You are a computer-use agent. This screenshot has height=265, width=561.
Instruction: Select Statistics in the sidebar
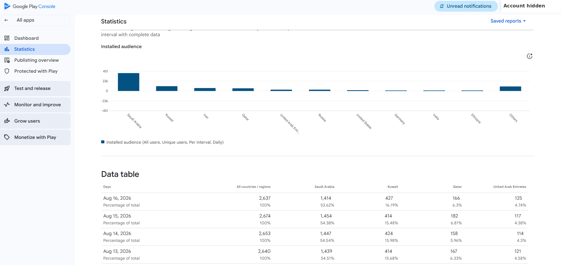click(x=35, y=49)
